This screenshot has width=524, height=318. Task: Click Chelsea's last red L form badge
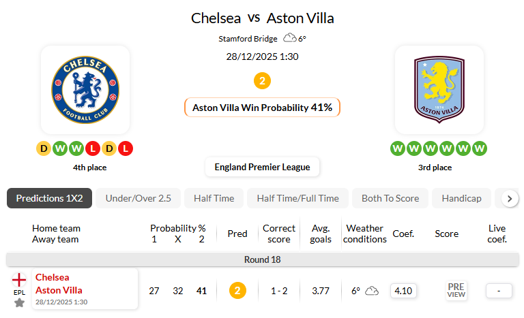pos(126,148)
